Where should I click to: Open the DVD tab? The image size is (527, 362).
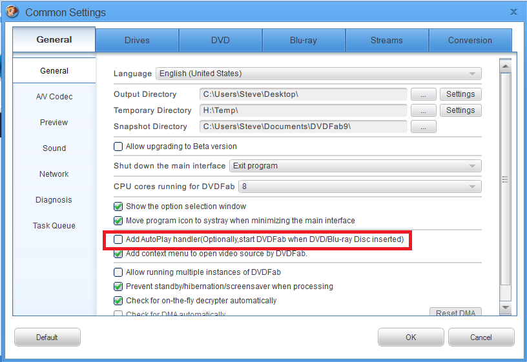pos(220,40)
